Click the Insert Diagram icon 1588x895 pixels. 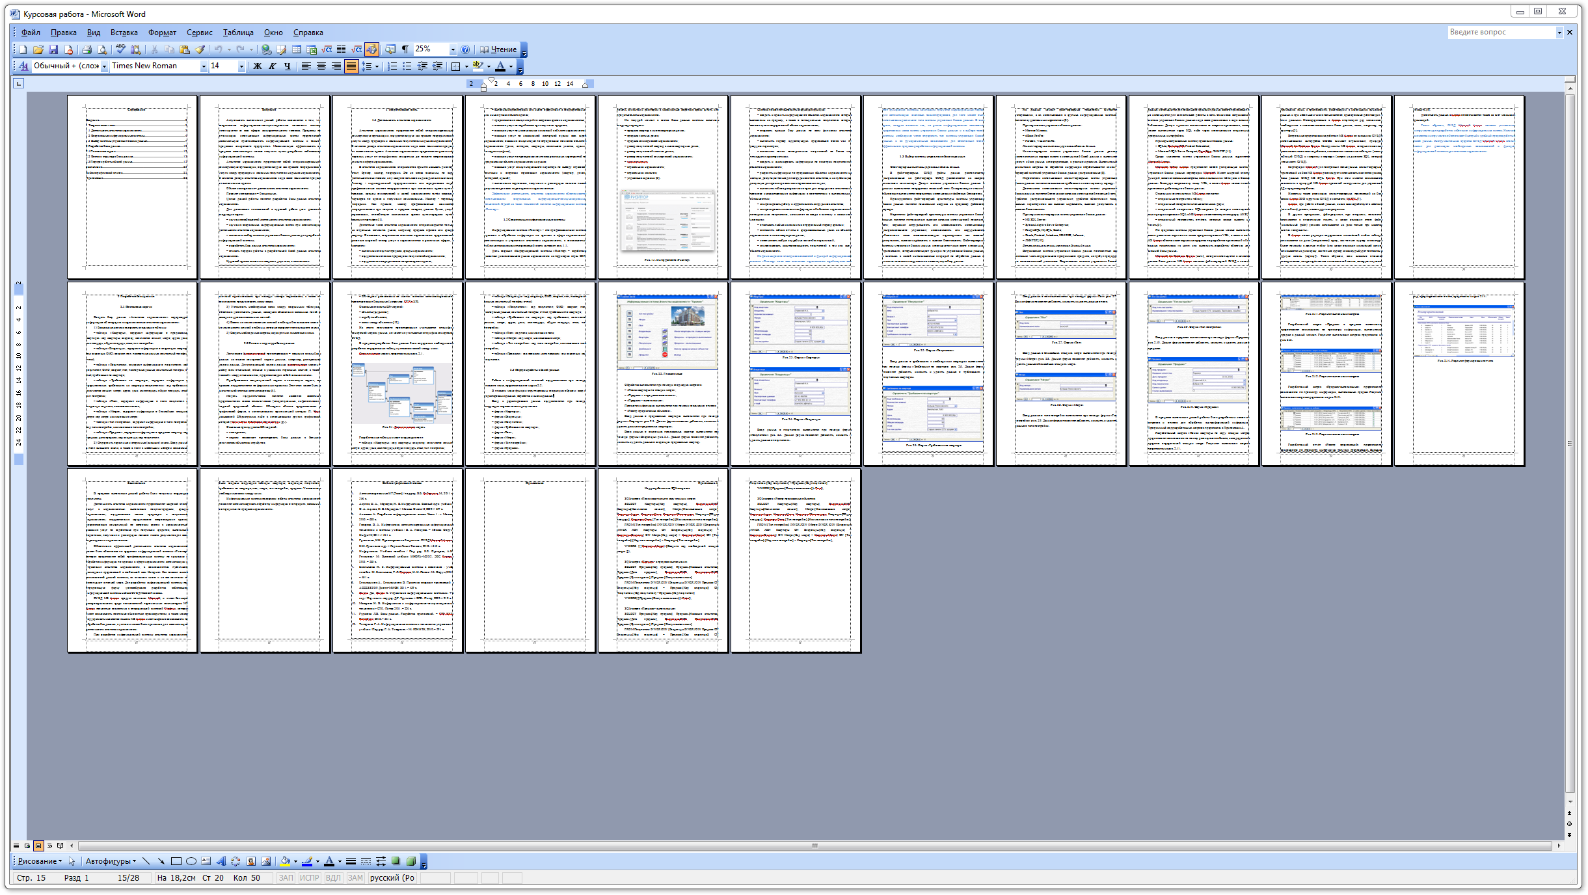click(236, 861)
